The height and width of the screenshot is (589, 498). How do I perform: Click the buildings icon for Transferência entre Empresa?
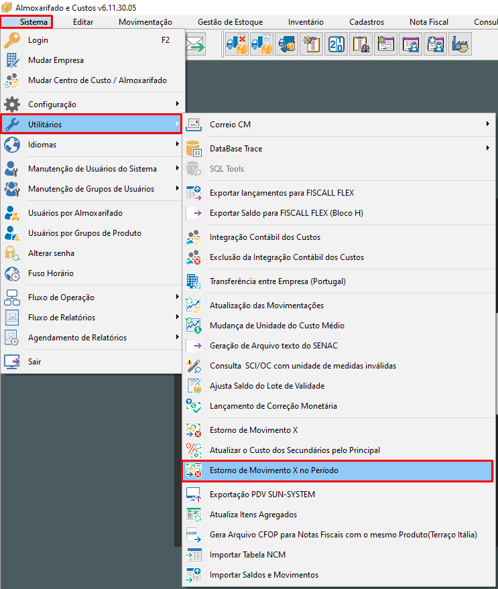point(194,281)
